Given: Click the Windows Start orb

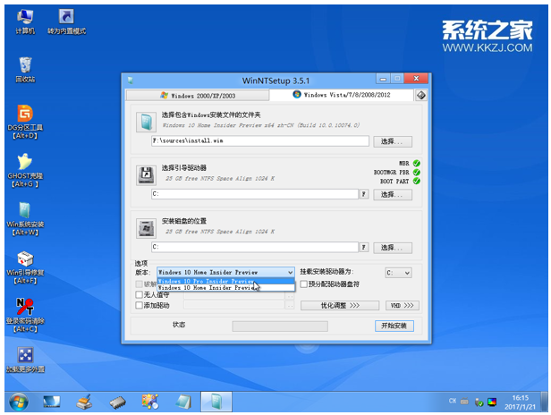Looking at the screenshot, I should (19, 402).
